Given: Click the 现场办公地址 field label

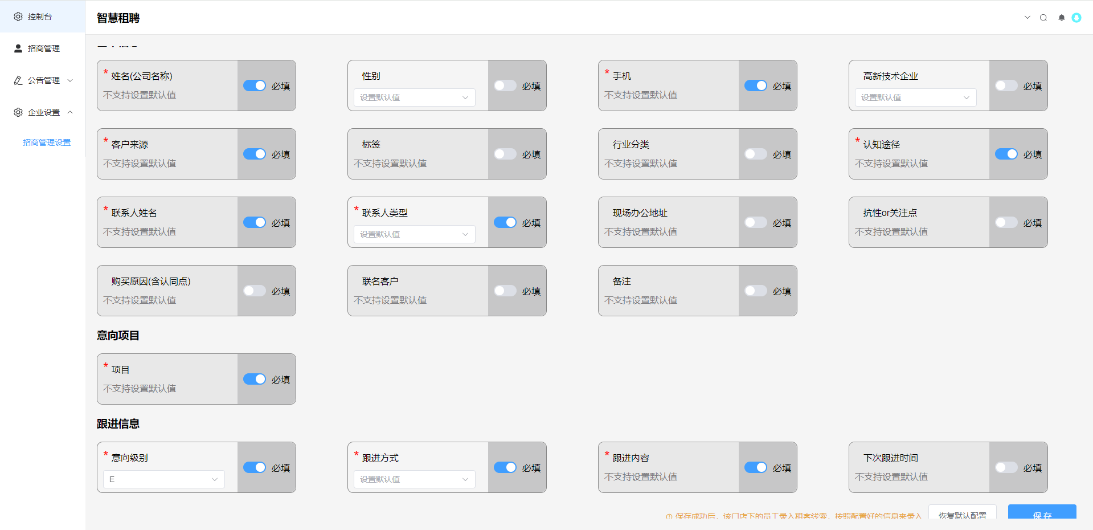Looking at the screenshot, I should coord(640,213).
